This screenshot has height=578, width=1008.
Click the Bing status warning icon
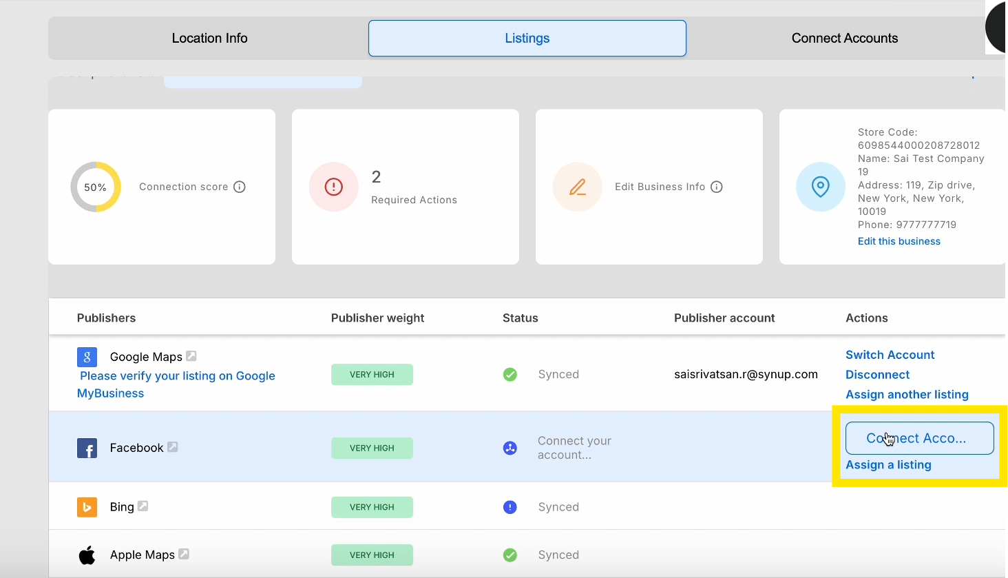510,507
